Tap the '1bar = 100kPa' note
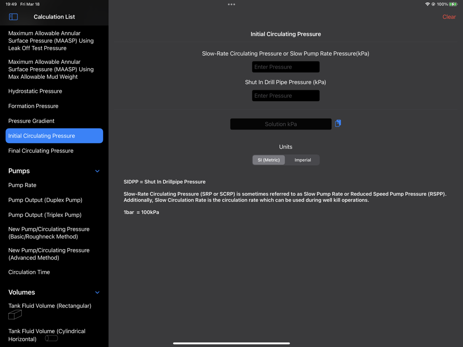Viewport: 463px width, 347px height. pyautogui.click(x=141, y=212)
